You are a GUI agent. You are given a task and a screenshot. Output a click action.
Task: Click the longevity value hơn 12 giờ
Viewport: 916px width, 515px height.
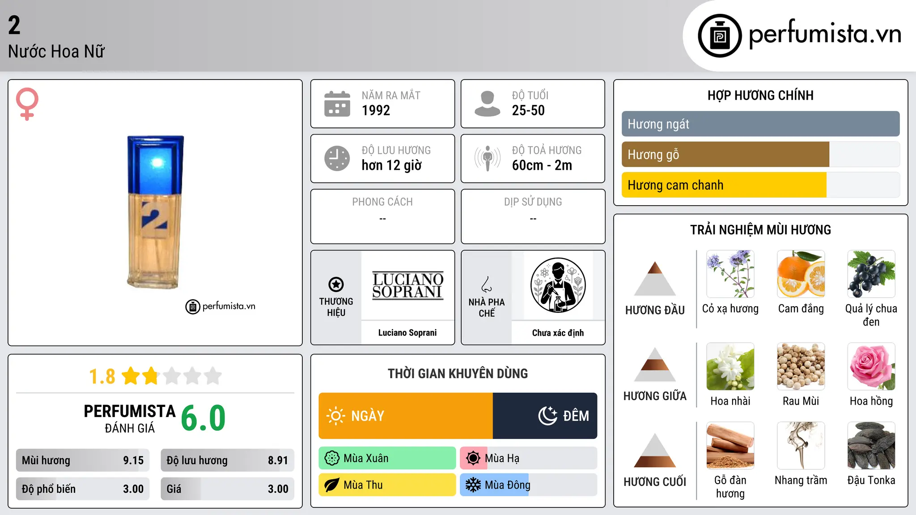[392, 165]
